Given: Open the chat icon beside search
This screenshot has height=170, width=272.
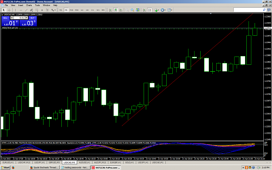Looking at the screenshot, I should [x=269, y=10].
